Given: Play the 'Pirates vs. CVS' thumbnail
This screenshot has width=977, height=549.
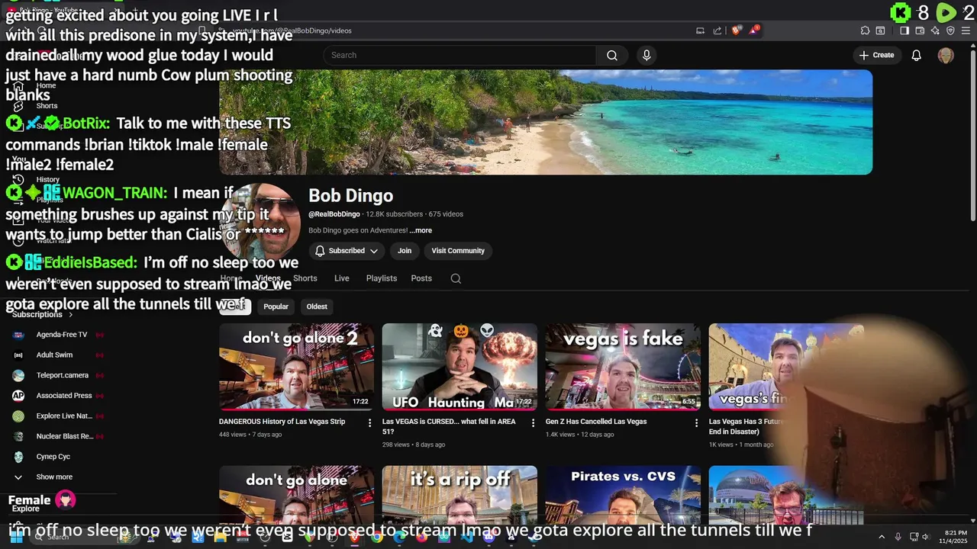Looking at the screenshot, I should (623, 494).
